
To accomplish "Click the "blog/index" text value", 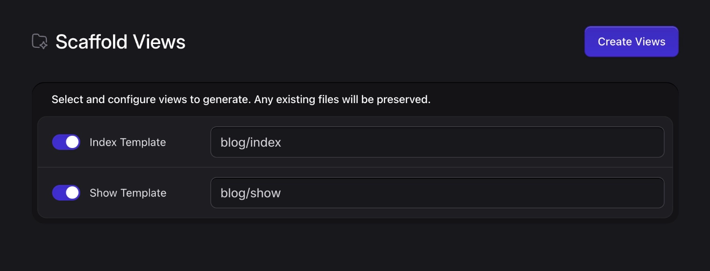I will [x=251, y=142].
